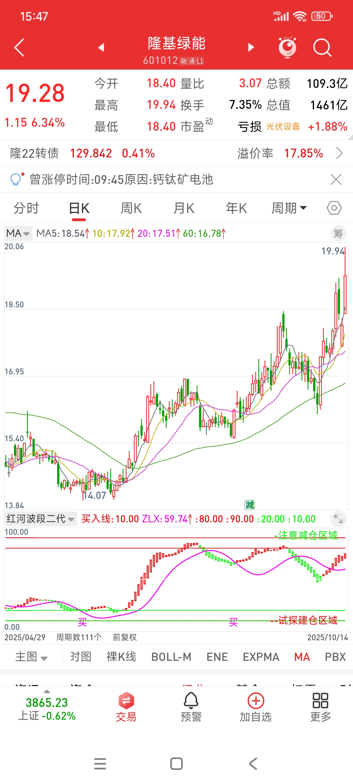Tap the Android back button
Image resolution: width=353 pixels, height=784 pixels.
click(x=253, y=764)
